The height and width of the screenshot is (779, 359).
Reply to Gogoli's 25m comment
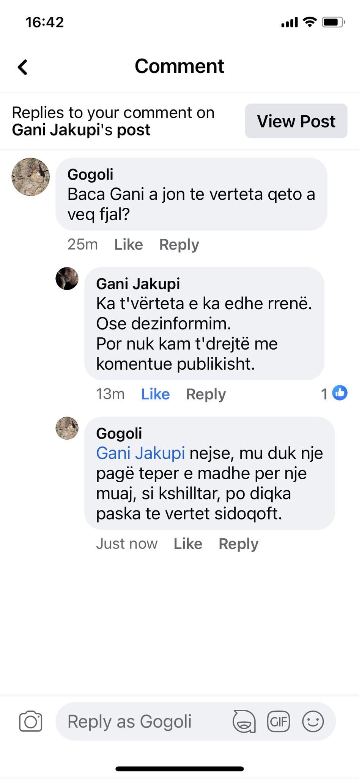179,245
